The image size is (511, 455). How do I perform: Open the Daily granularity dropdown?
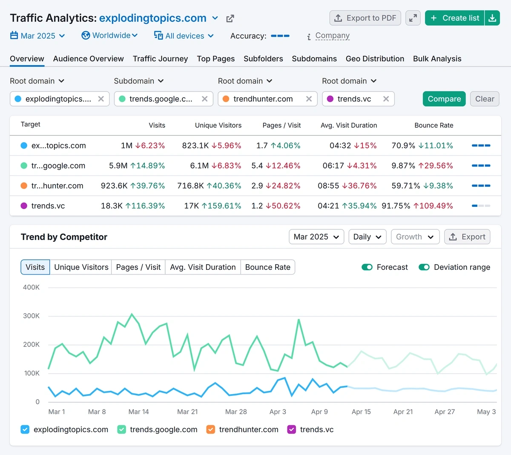coord(367,237)
